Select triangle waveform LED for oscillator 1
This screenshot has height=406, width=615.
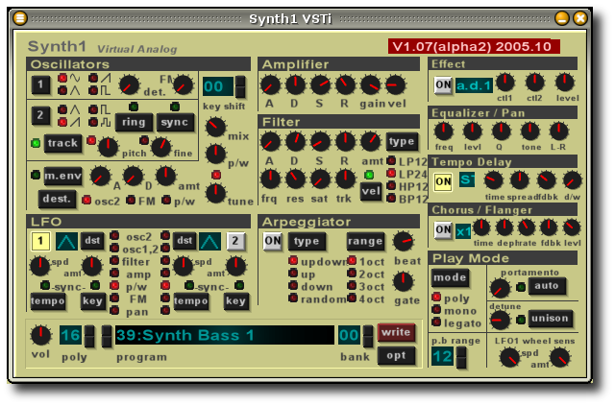click(62, 90)
